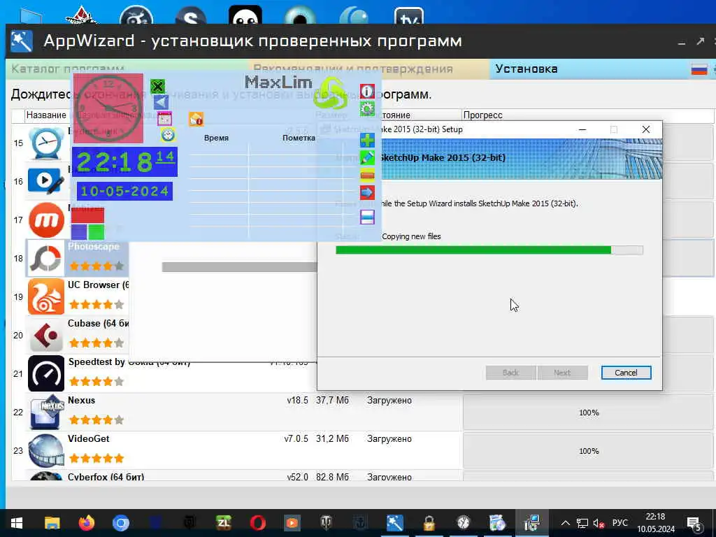Screen dimensions: 716x537
Task: Cancel the SketchUp Make 2015 setup
Action: (626, 373)
